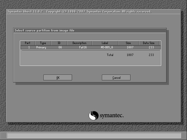Click the Type column header

coord(43,43)
